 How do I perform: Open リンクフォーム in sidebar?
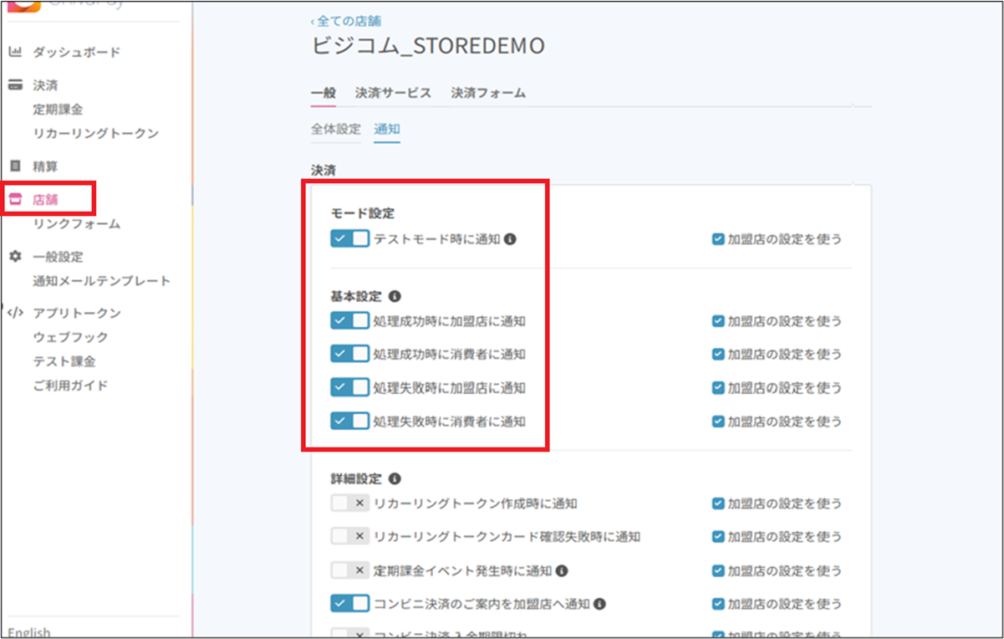click(x=77, y=224)
